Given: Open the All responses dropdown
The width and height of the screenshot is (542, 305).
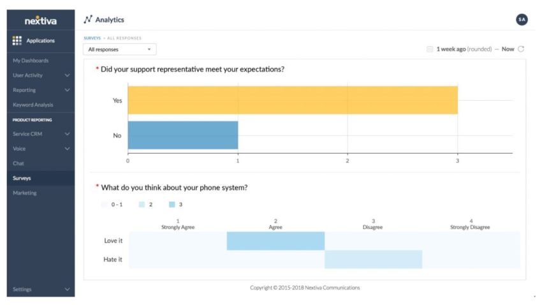Looking at the screenshot, I should (x=120, y=49).
